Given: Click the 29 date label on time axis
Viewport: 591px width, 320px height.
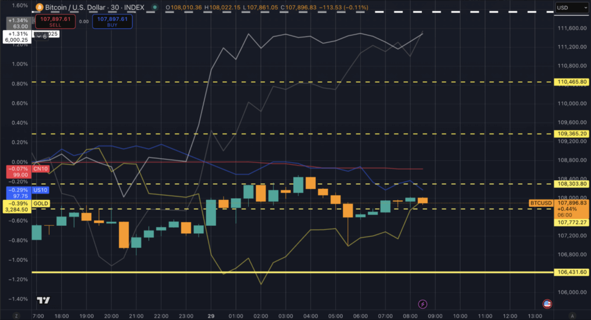Looking at the screenshot, I should [x=211, y=316].
